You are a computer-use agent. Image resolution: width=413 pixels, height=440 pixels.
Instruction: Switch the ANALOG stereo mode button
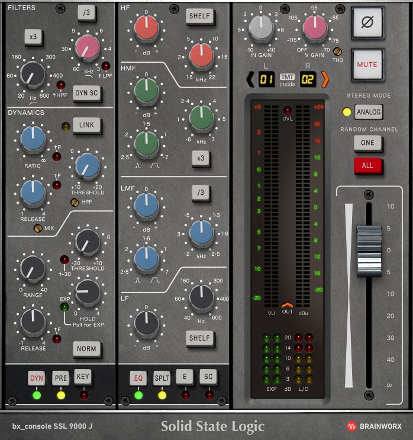[369, 112]
